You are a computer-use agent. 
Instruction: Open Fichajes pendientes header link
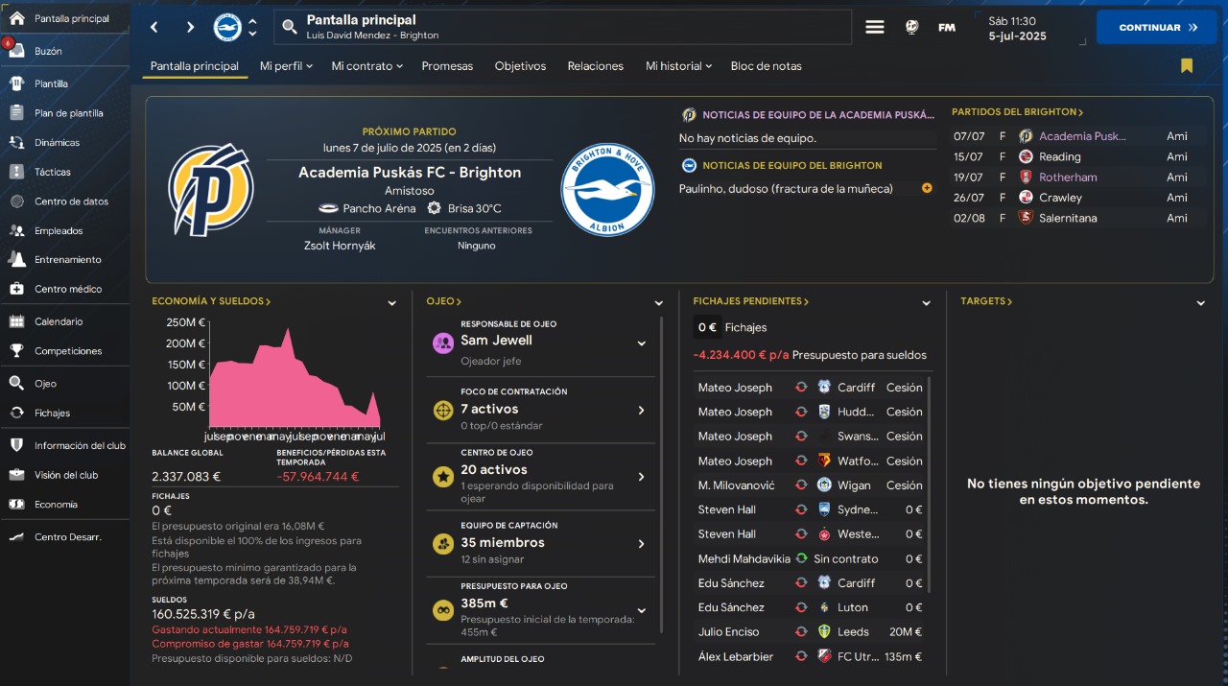(751, 301)
